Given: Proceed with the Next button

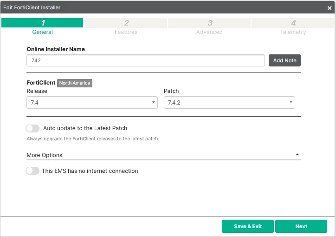Looking at the screenshot, I should click(301, 226).
